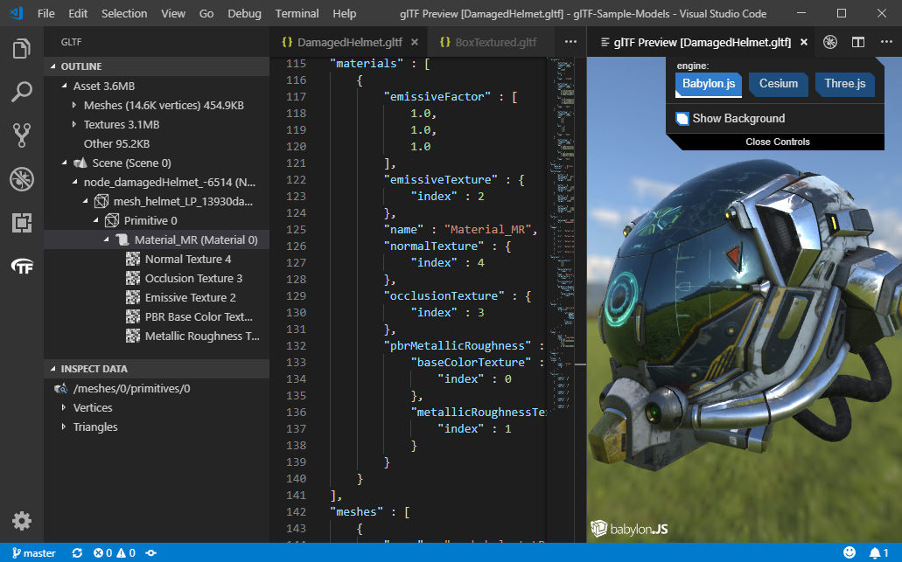Screen dimensions: 902x562
Task: Select the Other 95.2KB row
Action: tap(157, 143)
